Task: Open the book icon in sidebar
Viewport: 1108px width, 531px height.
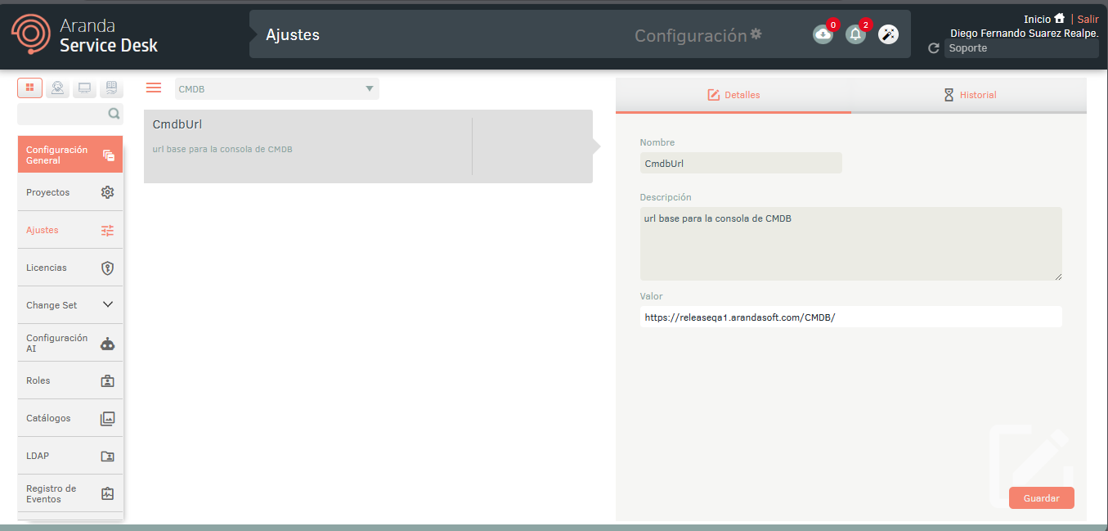Action: click(111, 88)
